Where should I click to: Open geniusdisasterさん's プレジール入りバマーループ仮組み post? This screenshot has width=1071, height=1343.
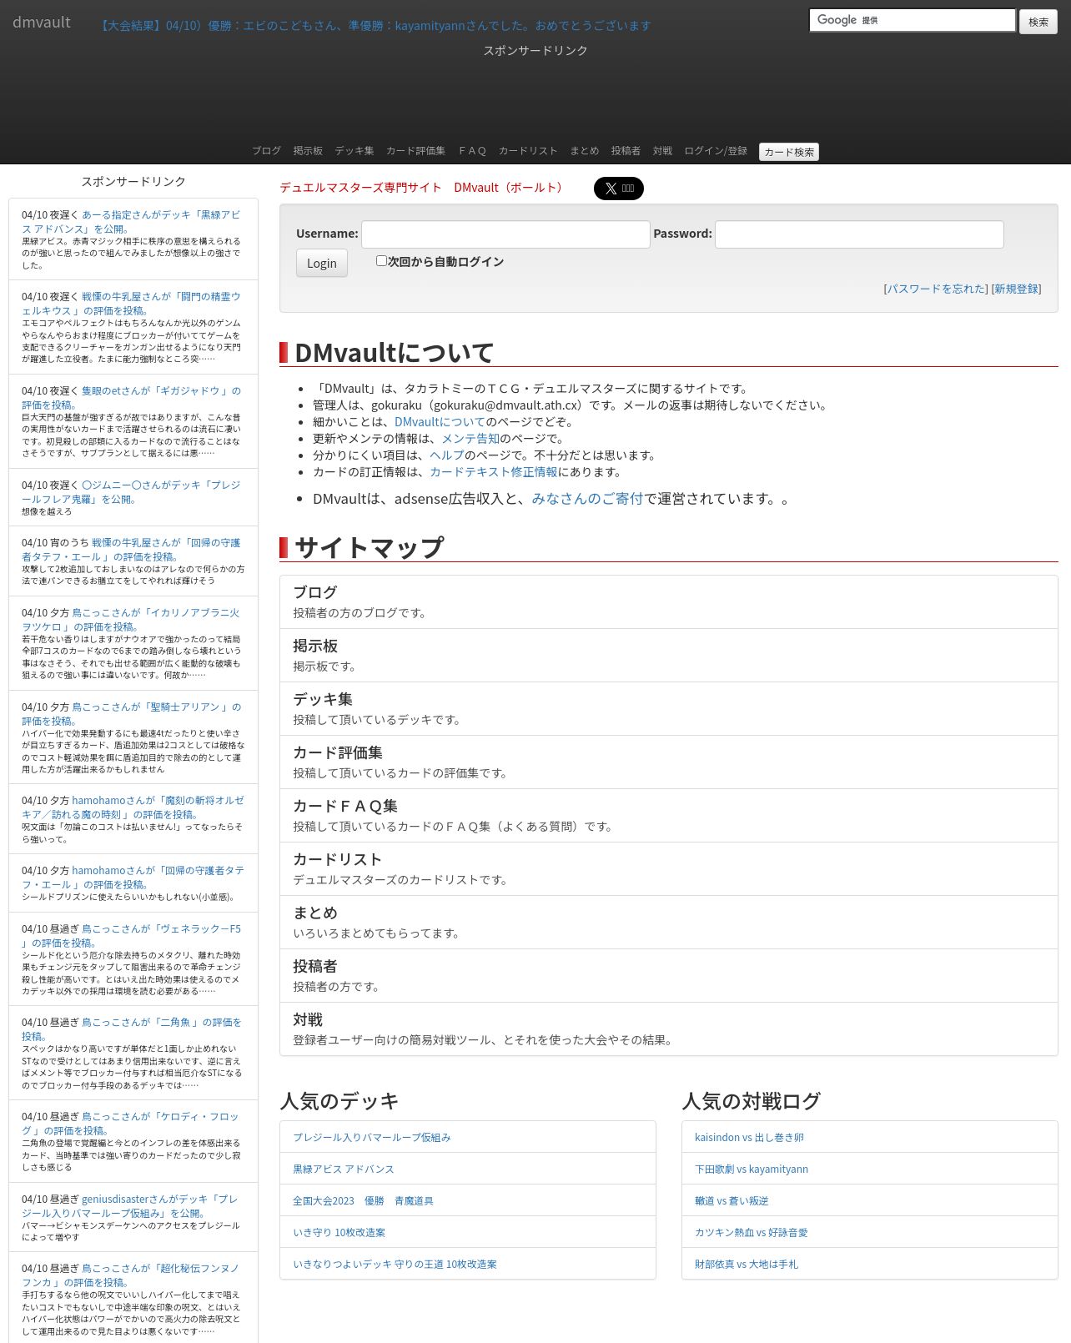131,1206
